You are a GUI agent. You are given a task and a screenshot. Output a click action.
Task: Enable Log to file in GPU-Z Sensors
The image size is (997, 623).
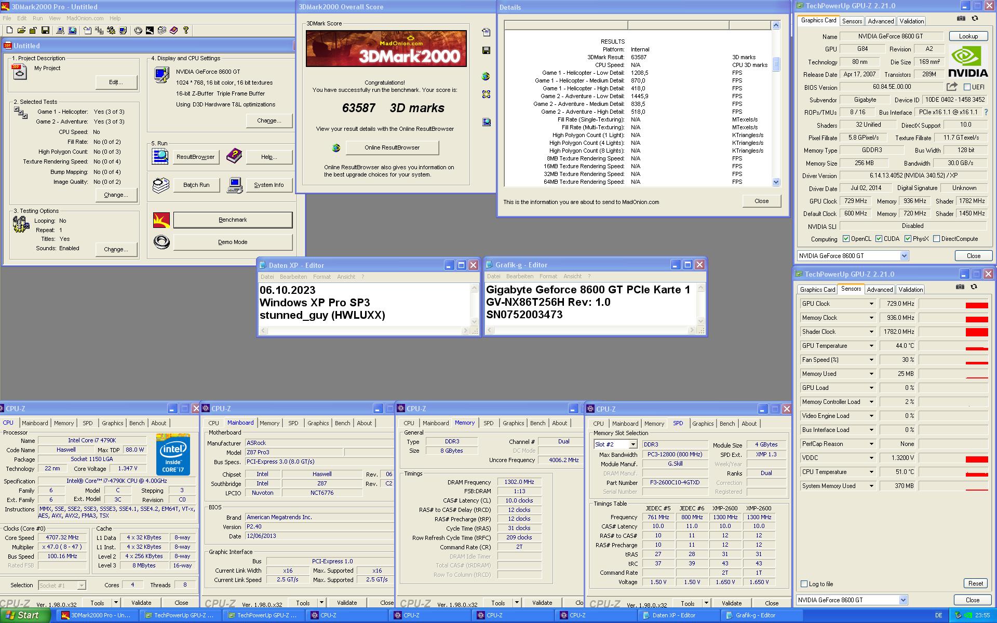coord(804,584)
